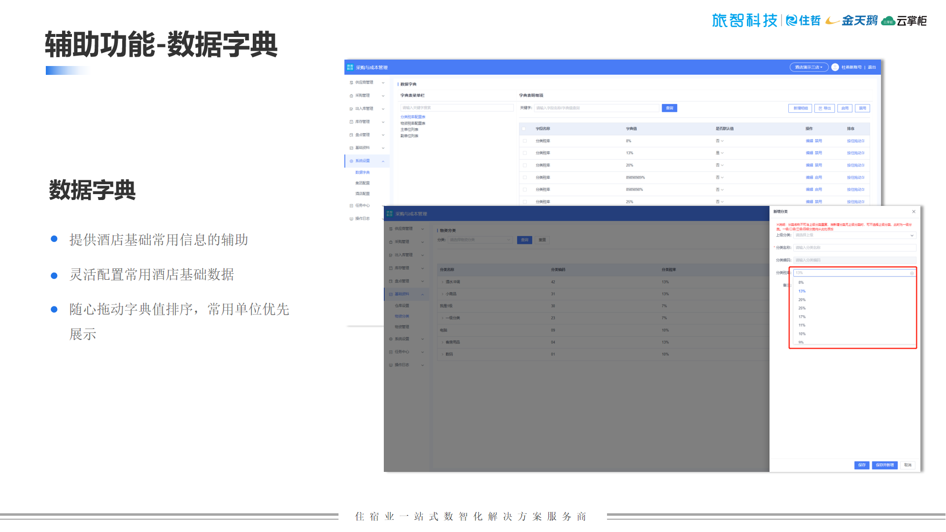Click the app logo beside 采购与成本管理
Screen dimensions: 946x532
pos(350,67)
